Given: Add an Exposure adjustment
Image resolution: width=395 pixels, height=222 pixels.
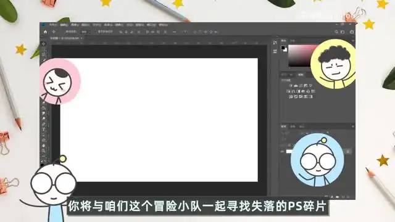Looking at the screenshot, I should pyautogui.click(x=306, y=86).
